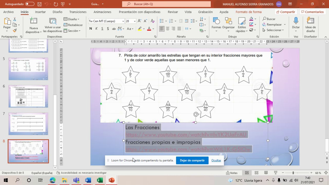Image resolution: width=329 pixels, height=185 pixels.
Task: Click the Dejar de compartir button
Action: pyautogui.click(x=192, y=160)
